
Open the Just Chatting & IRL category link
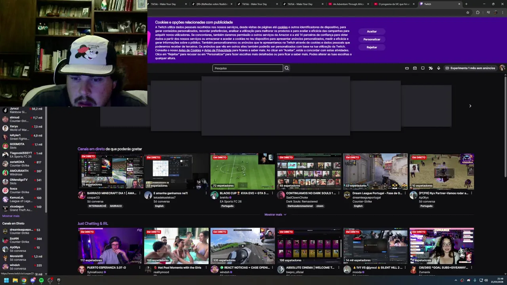click(93, 224)
